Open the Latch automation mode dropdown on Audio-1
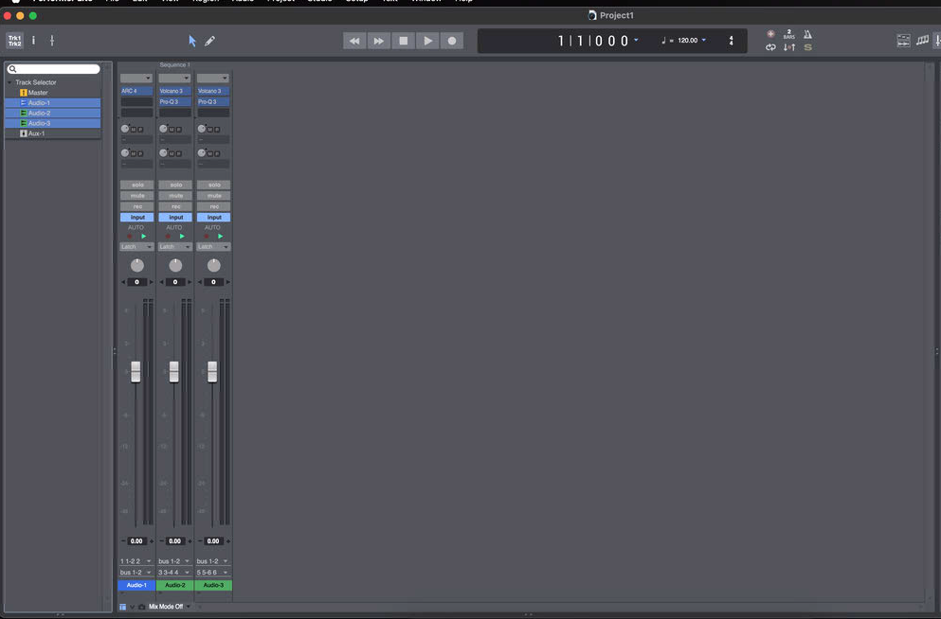941x619 pixels. pos(136,247)
